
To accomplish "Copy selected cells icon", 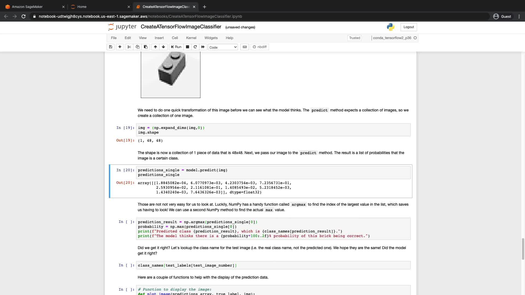I will 138,47.
